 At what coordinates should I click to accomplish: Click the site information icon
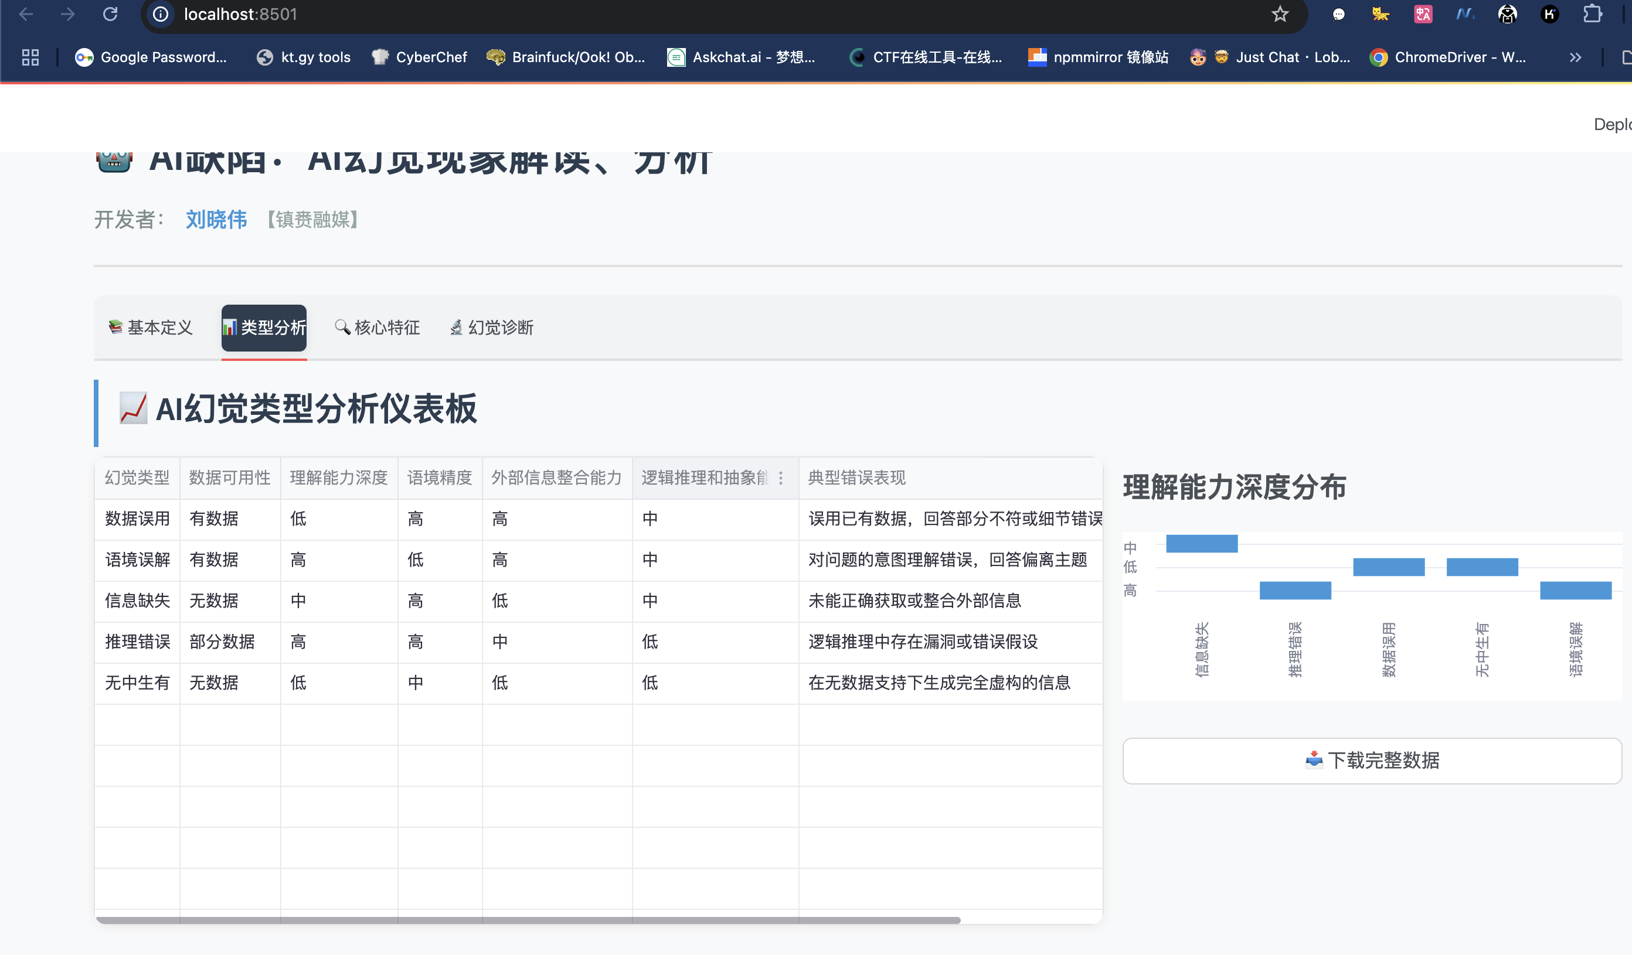point(161,14)
